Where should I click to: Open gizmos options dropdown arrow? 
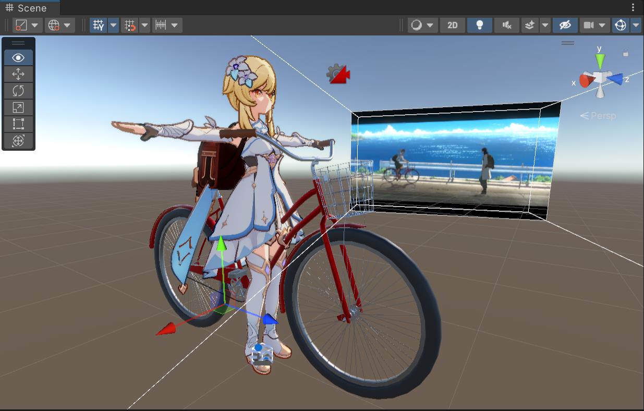(x=636, y=25)
